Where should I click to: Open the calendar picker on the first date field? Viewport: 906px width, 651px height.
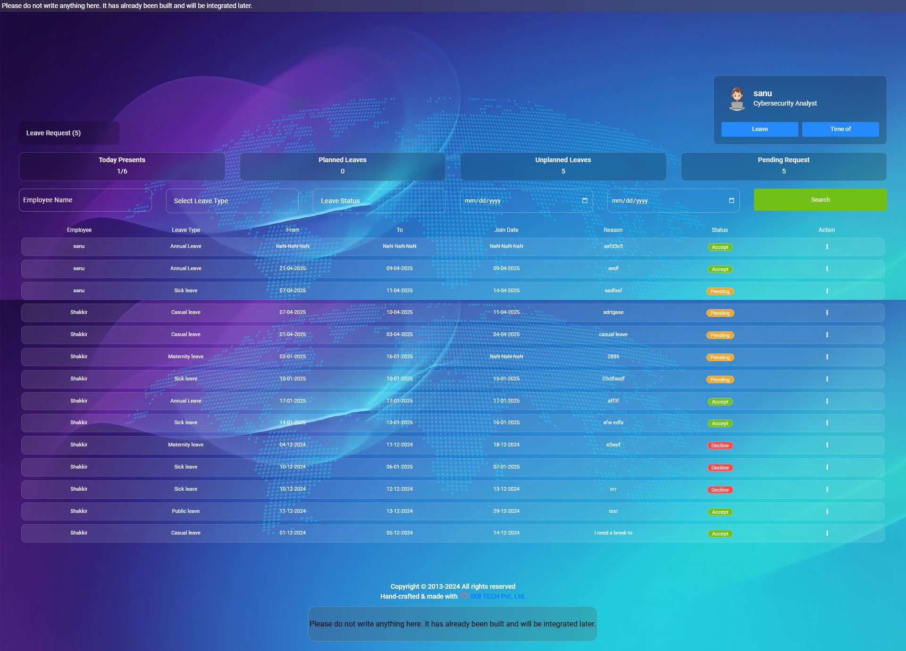586,200
